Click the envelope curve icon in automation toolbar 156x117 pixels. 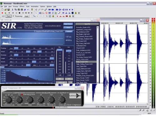34,16
